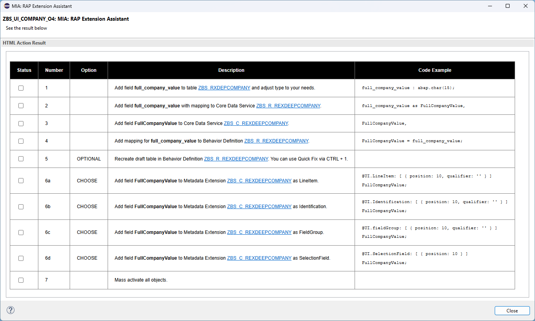
Task: Maximize the RAP Extension Assistant window
Action: click(508, 6)
